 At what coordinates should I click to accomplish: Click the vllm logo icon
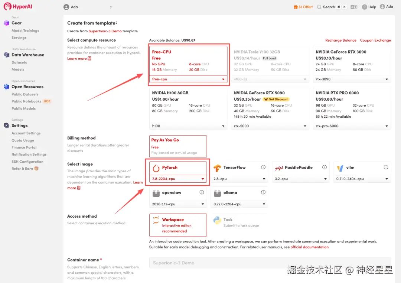pyautogui.click(x=340, y=168)
